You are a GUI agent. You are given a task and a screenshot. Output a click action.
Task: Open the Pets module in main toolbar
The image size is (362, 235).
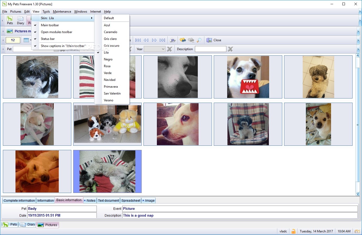pos(10,20)
